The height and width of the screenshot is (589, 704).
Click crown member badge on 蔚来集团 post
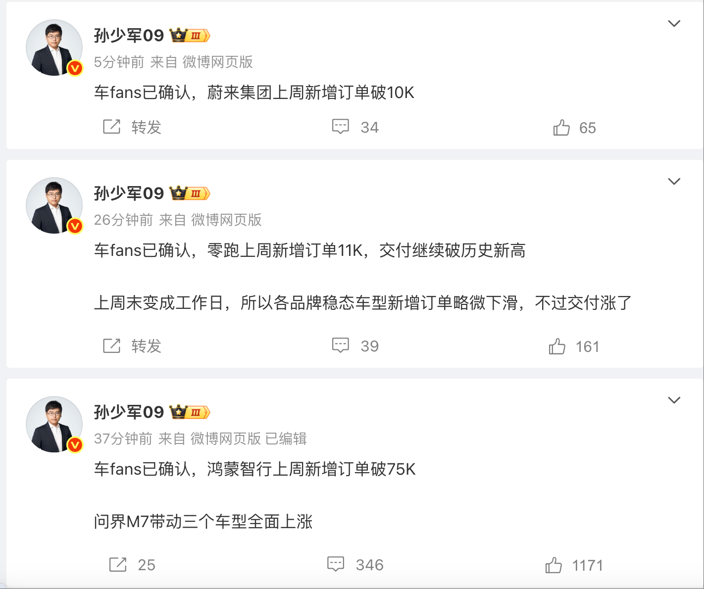(190, 36)
